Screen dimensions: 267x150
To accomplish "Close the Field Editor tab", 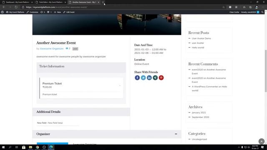I will click(65, 2).
